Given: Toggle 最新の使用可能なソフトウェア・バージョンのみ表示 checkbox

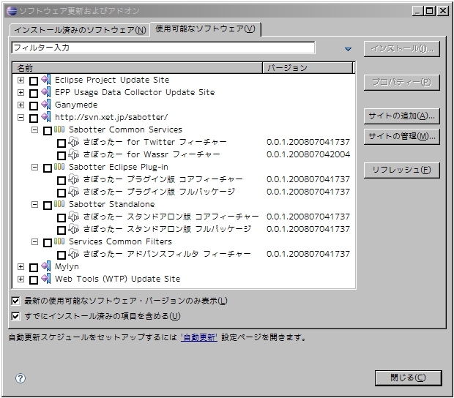Looking at the screenshot, I should pyautogui.click(x=15, y=301).
